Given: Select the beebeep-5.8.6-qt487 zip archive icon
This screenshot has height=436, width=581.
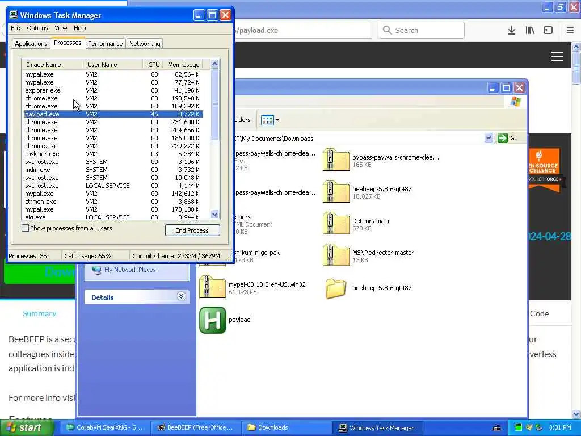Looking at the screenshot, I should click(x=336, y=192).
